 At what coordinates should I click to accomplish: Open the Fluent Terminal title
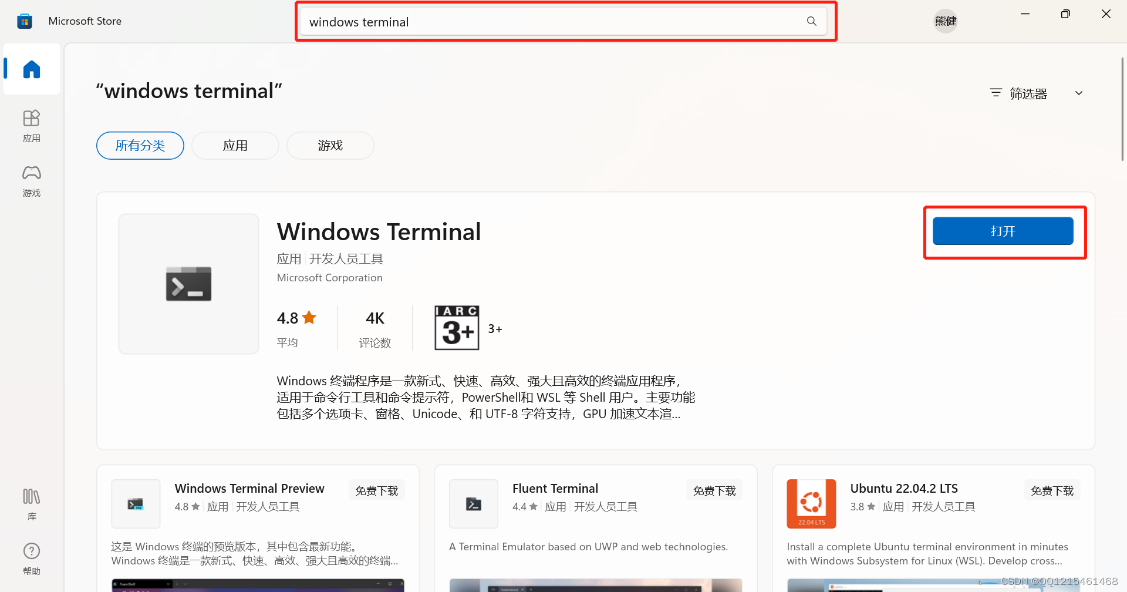click(555, 489)
